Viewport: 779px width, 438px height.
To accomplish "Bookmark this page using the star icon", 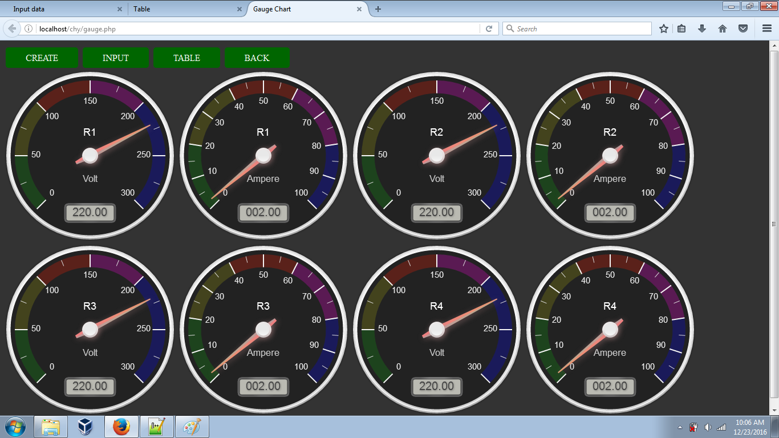I will (663, 28).
